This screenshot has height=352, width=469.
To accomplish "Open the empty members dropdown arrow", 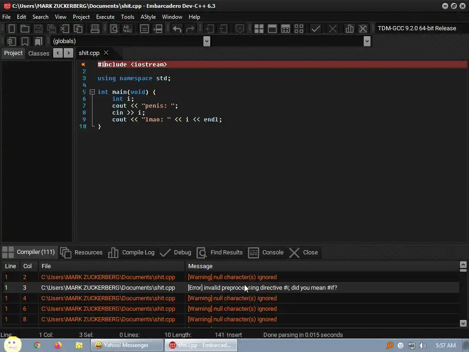I will 367,41.
